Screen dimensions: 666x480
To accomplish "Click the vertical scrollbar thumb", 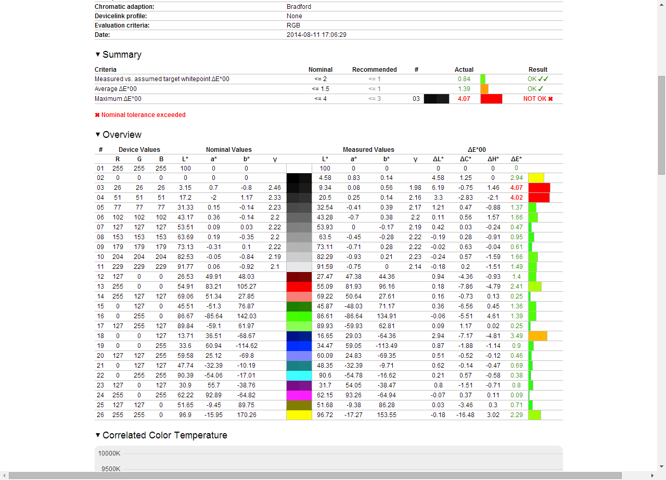I will (662, 125).
